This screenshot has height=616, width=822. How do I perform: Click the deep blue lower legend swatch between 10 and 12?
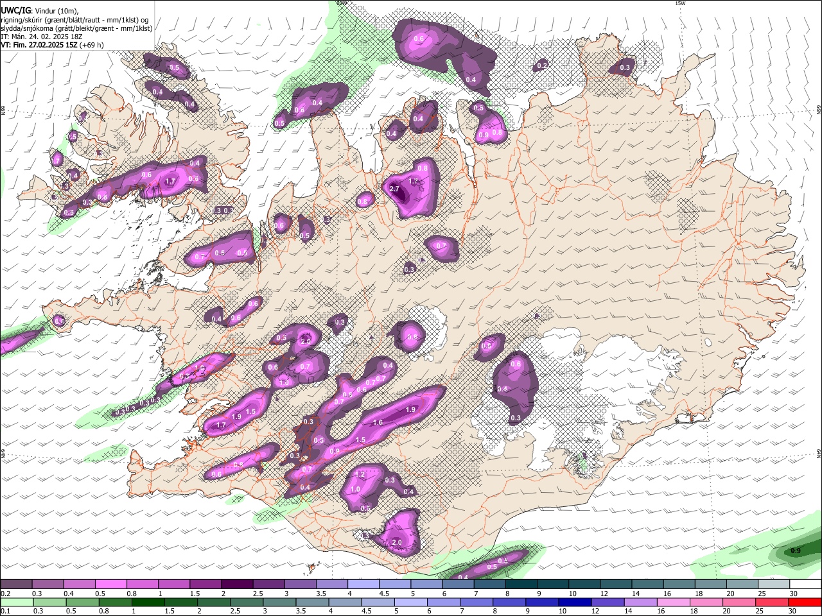tap(573, 602)
